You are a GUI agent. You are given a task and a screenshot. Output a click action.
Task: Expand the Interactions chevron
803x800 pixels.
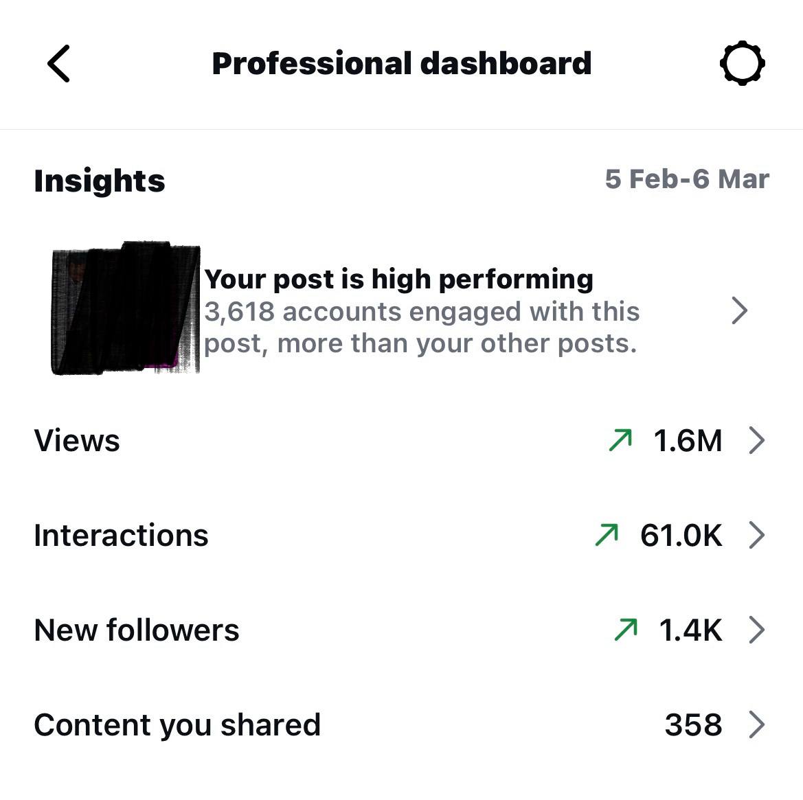point(756,535)
